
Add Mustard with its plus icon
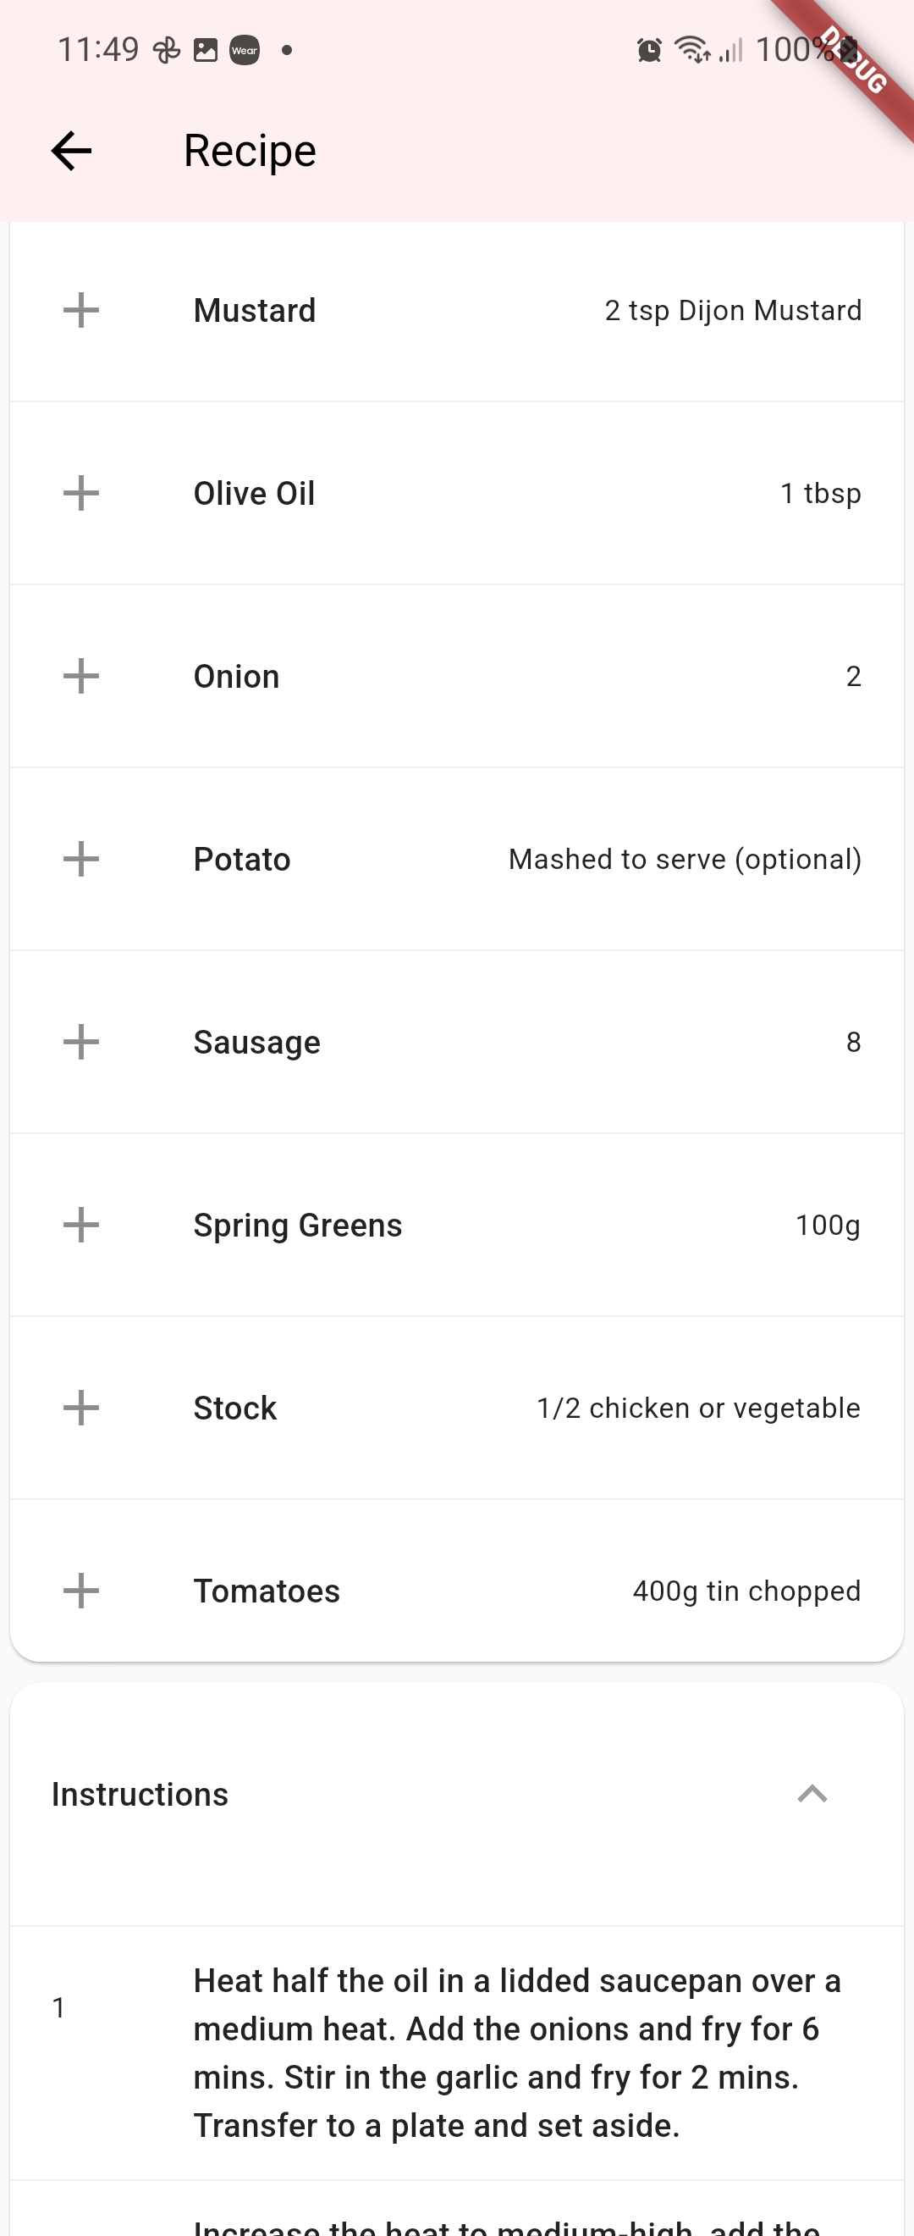click(x=80, y=310)
